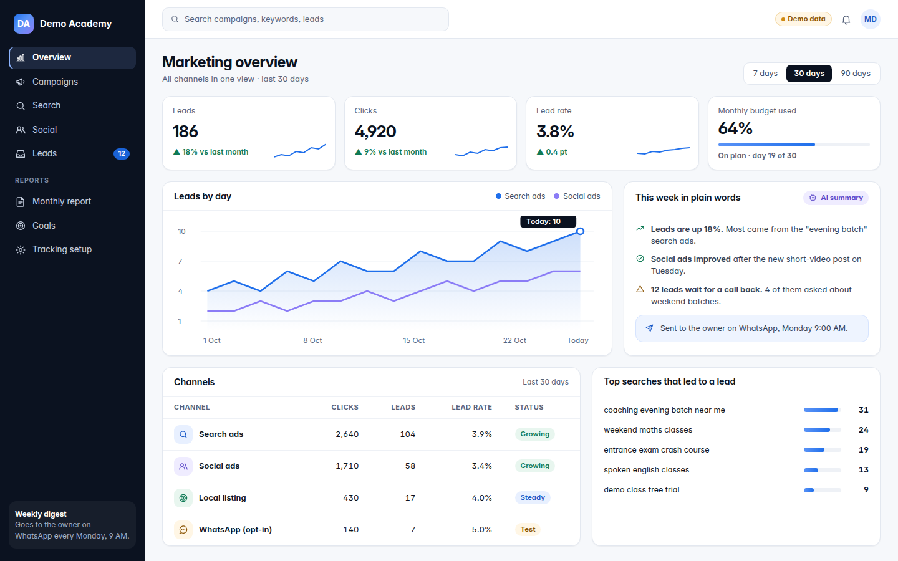Toggle Social ads series in chart legend

pyautogui.click(x=577, y=196)
